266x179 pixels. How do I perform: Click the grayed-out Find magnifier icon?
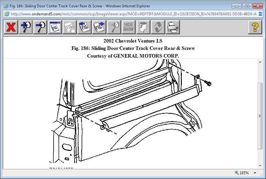(114, 27)
